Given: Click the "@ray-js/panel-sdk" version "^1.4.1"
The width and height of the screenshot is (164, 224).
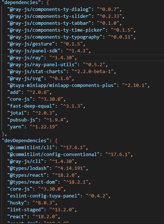Looking at the screenshot, I should (77, 51).
